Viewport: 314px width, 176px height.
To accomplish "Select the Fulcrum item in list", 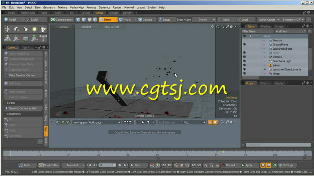I will [277, 40].
